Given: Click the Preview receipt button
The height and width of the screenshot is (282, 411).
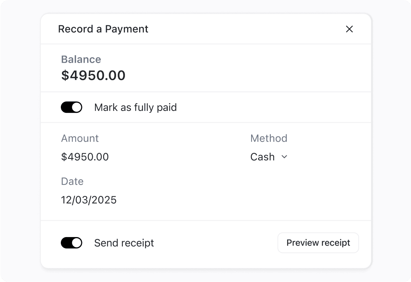Looking at the screenshot, I should click(318, 243).
